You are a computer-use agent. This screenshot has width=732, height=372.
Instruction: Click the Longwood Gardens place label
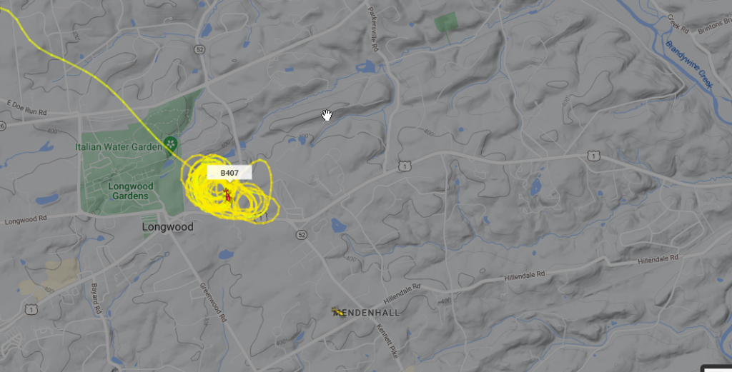[x=130, y=191]
